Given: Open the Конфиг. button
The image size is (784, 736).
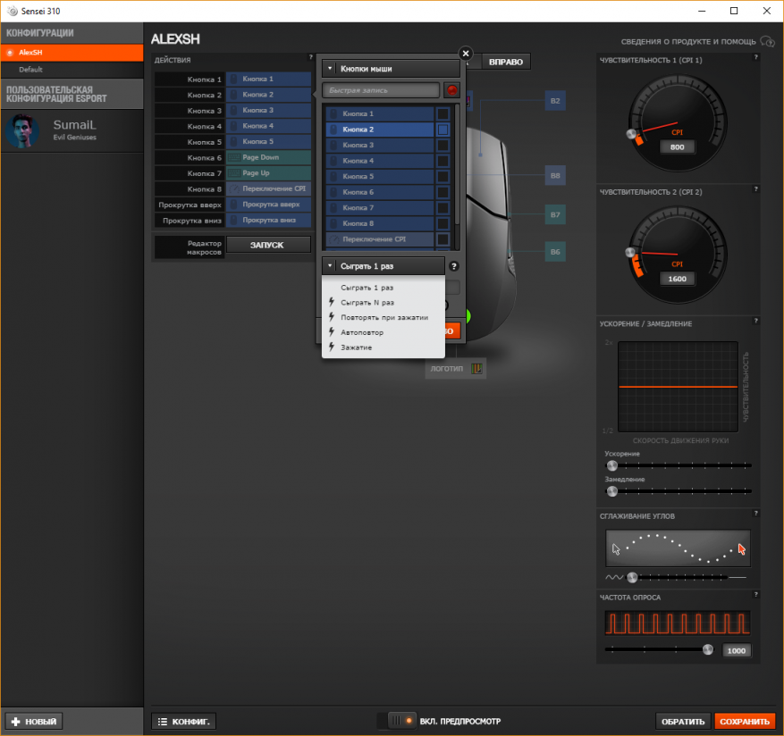Looking at the screenshot, I should pyautogui.click(x=184, y=722).
